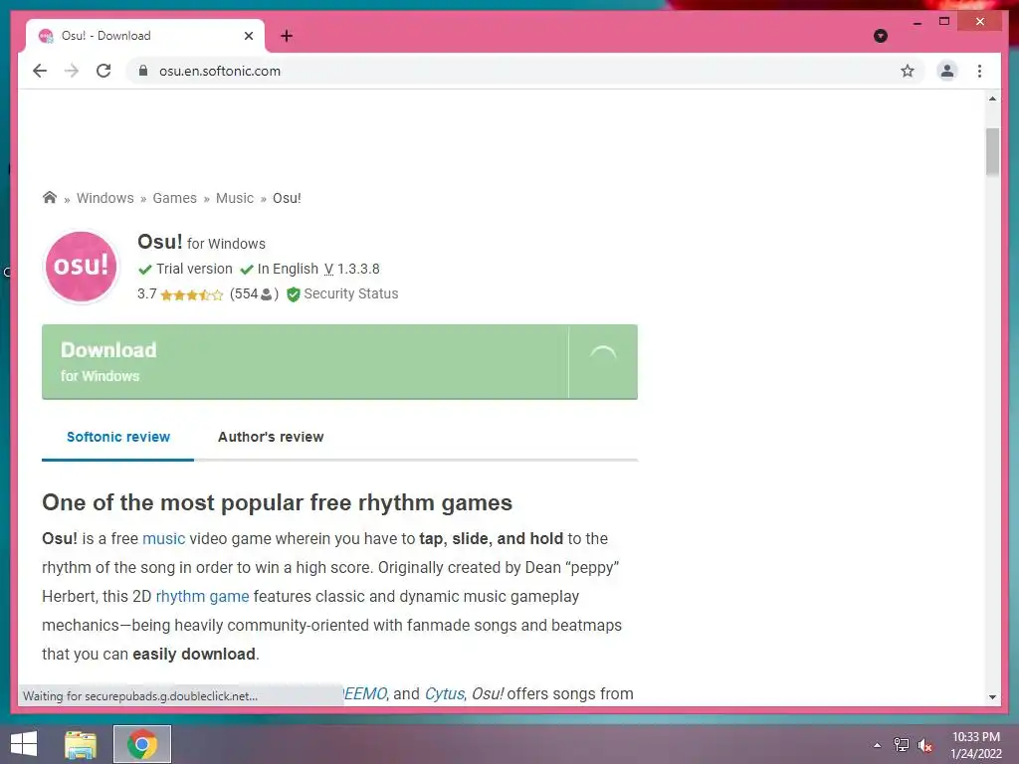The height and width of the screenshot is (764, 1019).
Task: Go back to the previous page
Action: (40, 71)
